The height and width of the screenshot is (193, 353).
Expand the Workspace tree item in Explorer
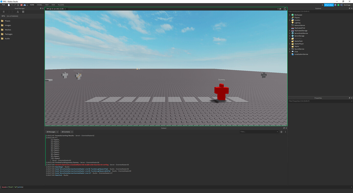(x=290, y=15)
